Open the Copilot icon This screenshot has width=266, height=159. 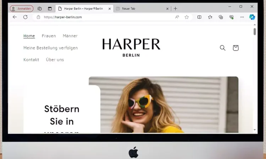[252, 17]
